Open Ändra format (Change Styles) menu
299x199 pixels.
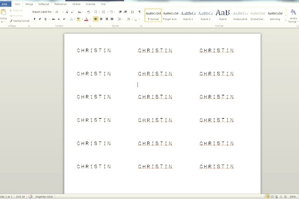tap(293, 16)
